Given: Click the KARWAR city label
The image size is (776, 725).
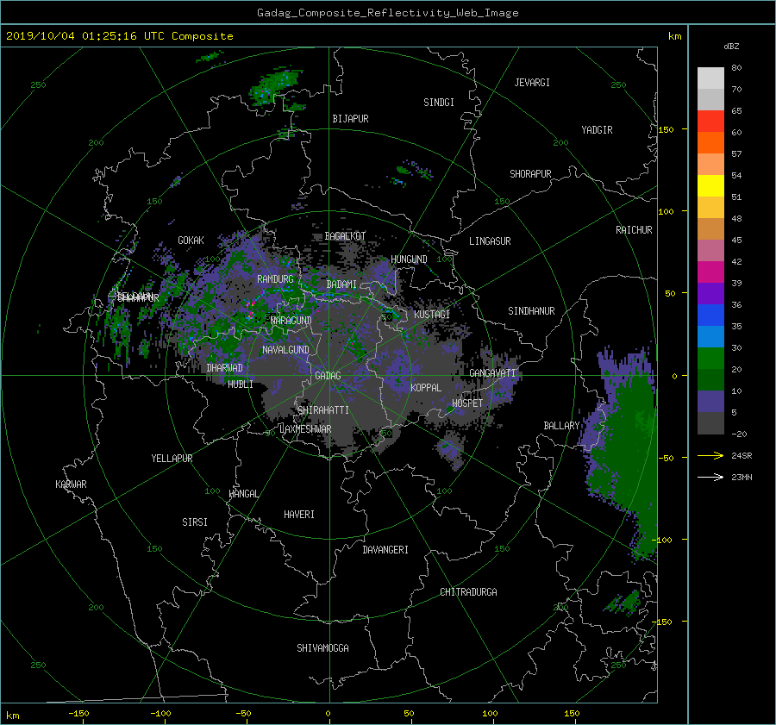Looking at the screenshot, I should pos(71,484).
